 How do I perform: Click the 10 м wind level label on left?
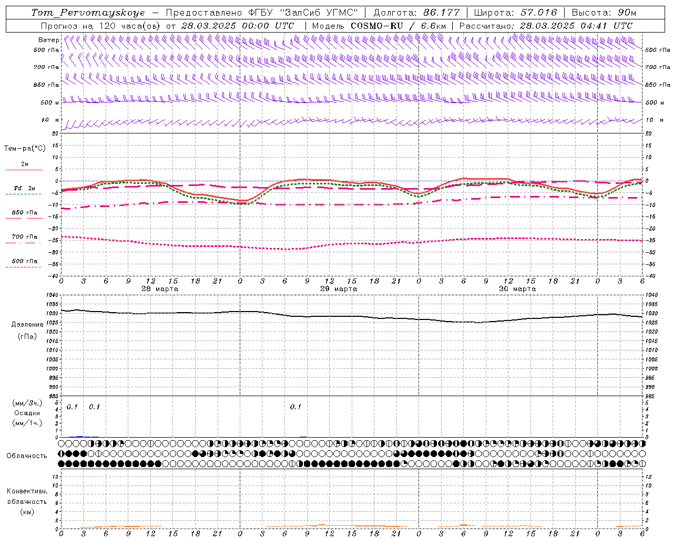tap(50, 120)
